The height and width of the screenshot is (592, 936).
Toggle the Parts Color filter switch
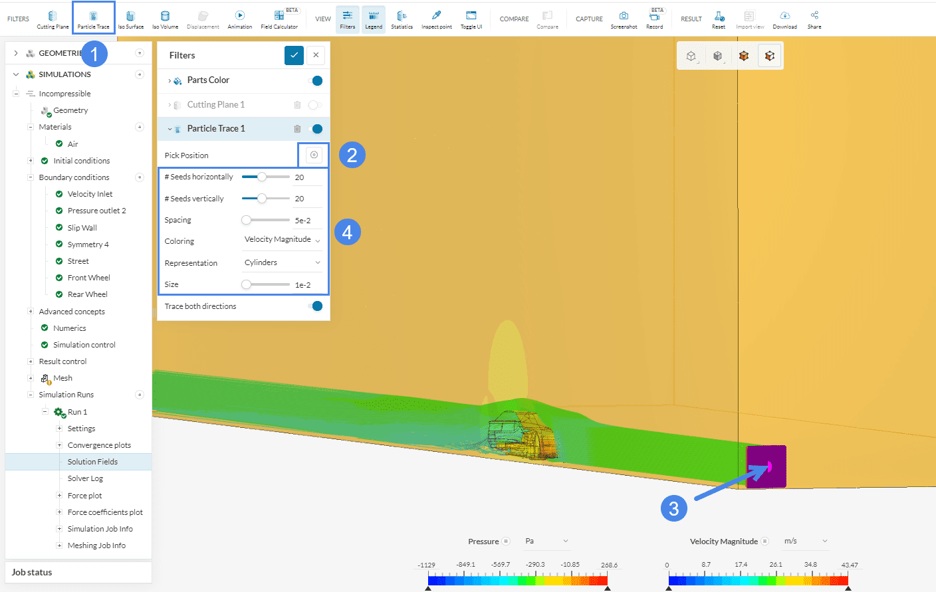pos(316,80)
